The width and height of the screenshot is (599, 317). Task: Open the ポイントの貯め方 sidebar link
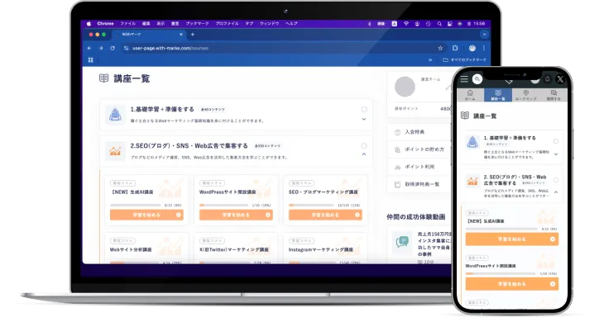coord(424,149)
